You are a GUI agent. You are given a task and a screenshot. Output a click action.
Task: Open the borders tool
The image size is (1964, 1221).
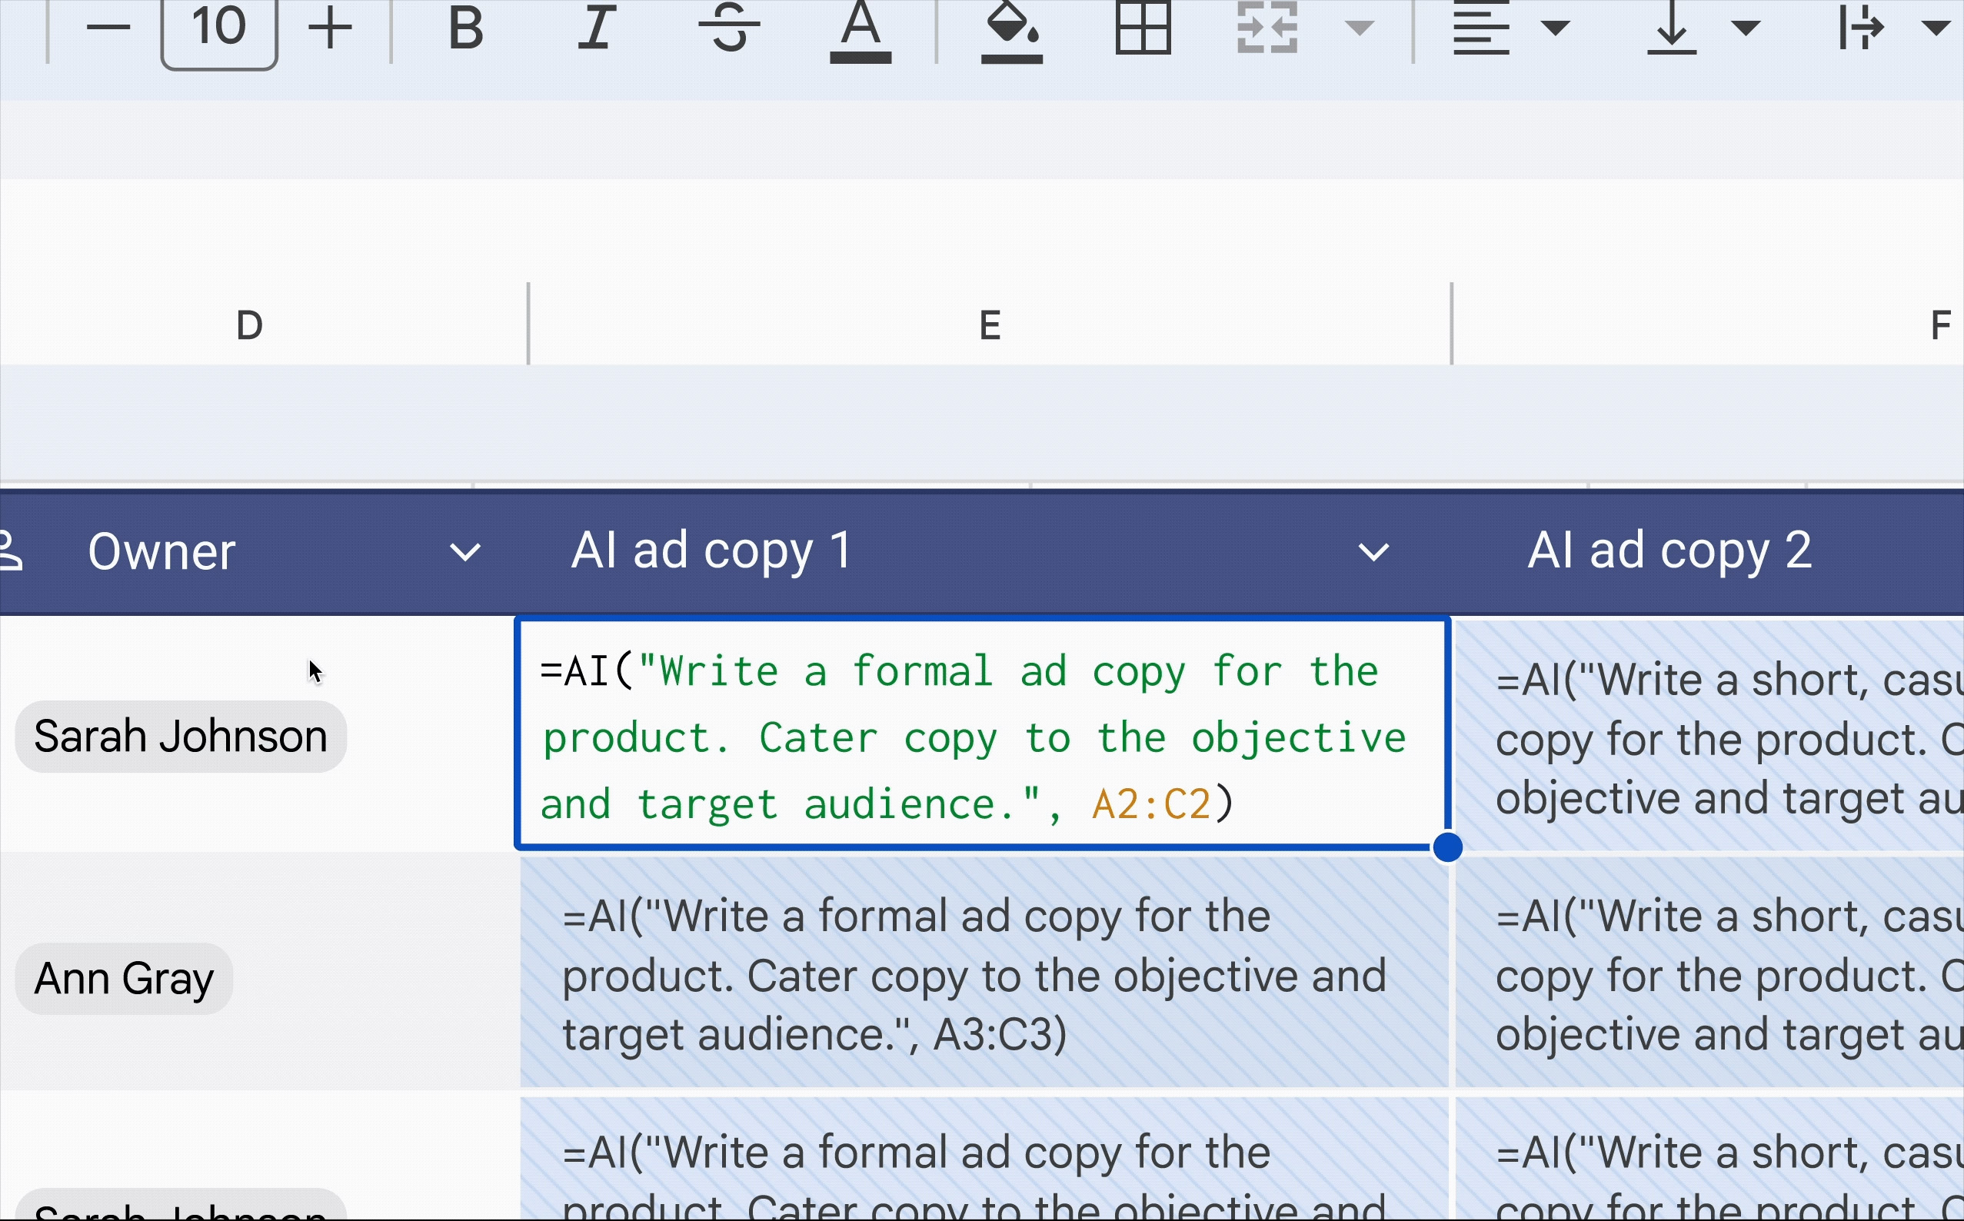[x=1143, y=28]
